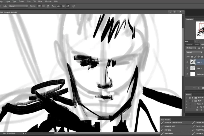Open the Type menu
Screen dimensions: 204x136
pos(14,1)
